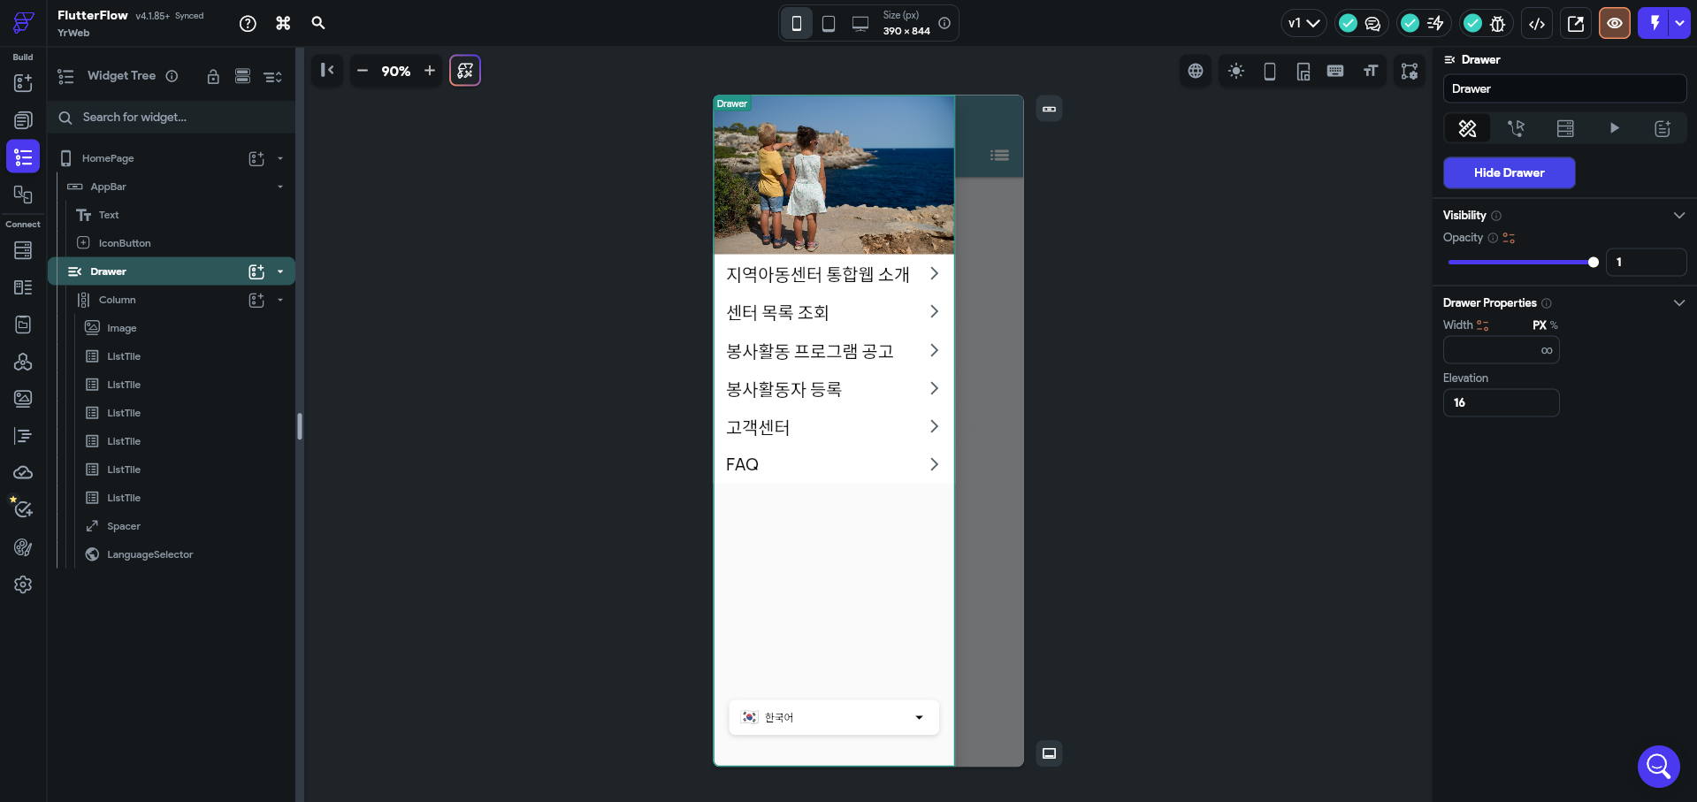Screen dimensions: 1697x802
Task: Collapse the AppBar tree arrow
Action: coord(280,187)
